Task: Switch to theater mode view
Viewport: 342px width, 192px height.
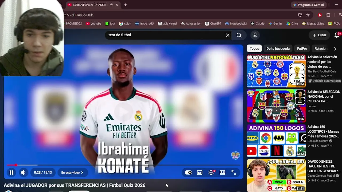Action: tap(222, 173)
